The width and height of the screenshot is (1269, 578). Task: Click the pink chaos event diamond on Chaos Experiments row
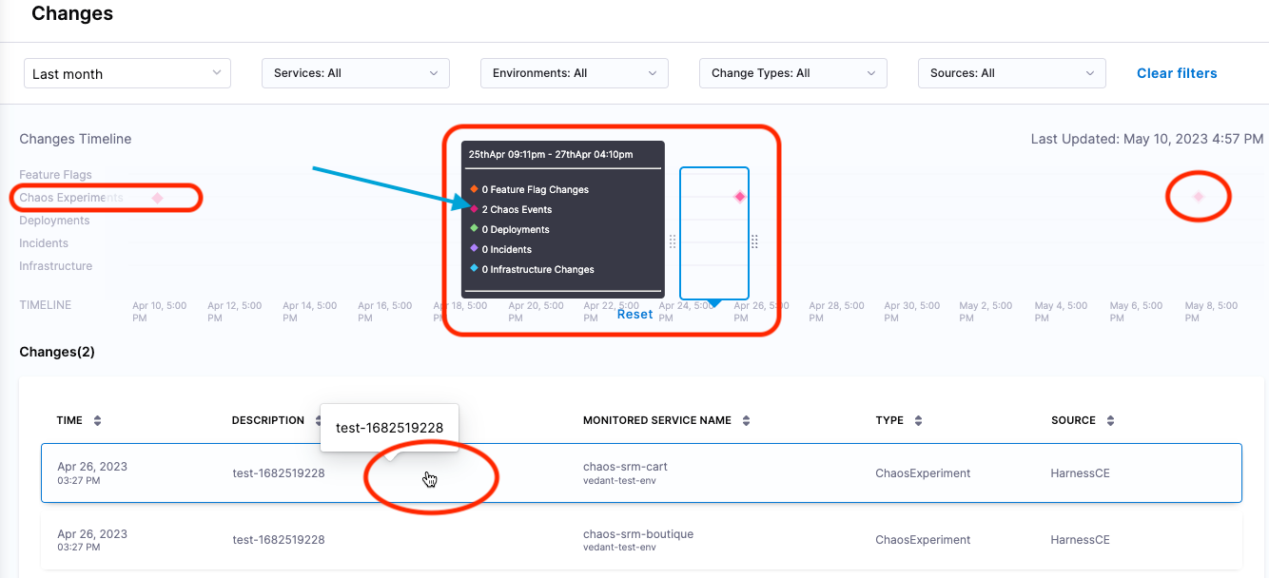click(x=158, y=197)
